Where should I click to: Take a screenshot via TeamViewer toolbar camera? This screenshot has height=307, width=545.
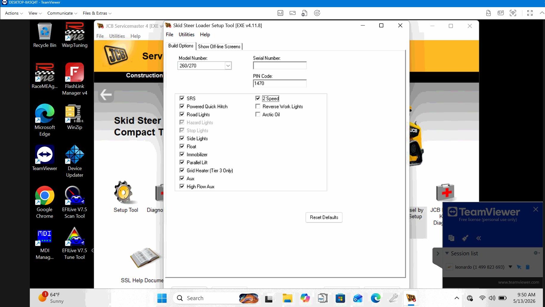pos(513,13)
